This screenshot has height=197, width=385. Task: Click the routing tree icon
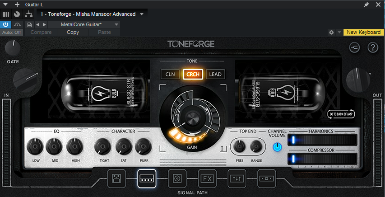[x=29, y=14]
